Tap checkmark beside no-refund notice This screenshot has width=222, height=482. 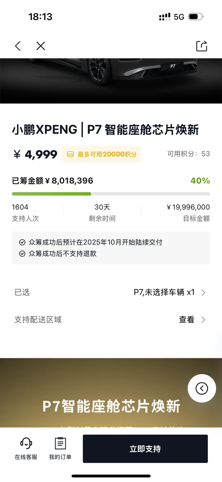tap(22, 253)
